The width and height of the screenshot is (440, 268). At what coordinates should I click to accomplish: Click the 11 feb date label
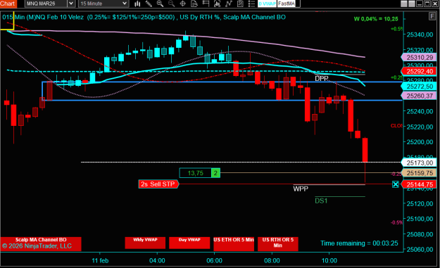click(100, 261)
